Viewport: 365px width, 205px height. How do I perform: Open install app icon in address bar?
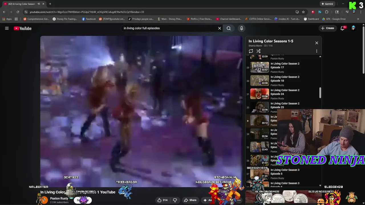(x=297, y=12)
